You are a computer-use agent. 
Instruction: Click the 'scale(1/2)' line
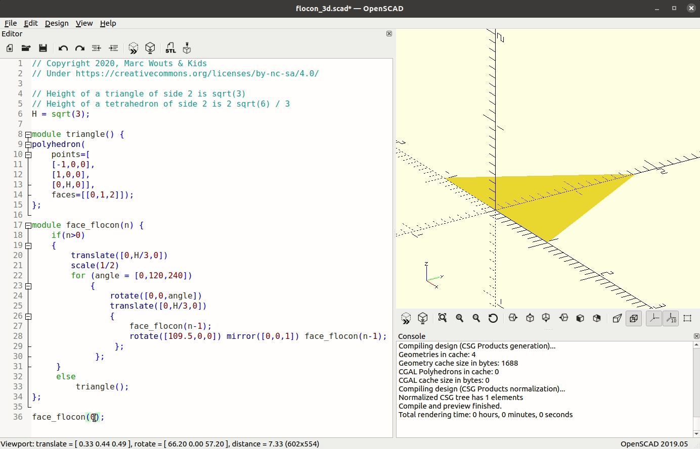(x=95, y=266)
